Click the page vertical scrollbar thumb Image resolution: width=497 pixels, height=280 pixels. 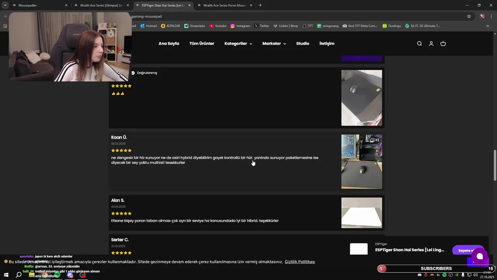pyautogui.click(x=495, y=165)
